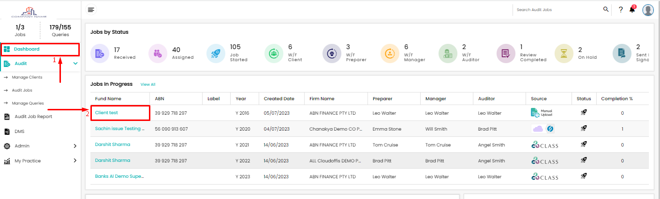Click View All jobs in progress link

[x=148, y=84]
